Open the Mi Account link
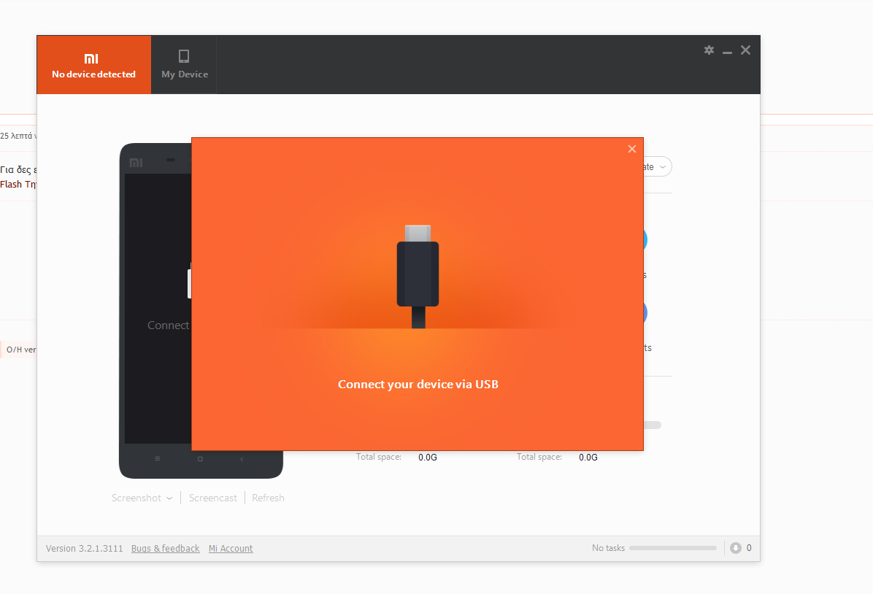873x594 pixels. [x=231, y=548]
